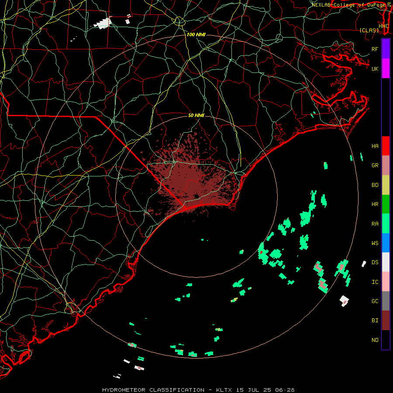The height and width of the screenshot is (393, 393).
Task: Click the 'DS' legend label
Action: (375, 262)
